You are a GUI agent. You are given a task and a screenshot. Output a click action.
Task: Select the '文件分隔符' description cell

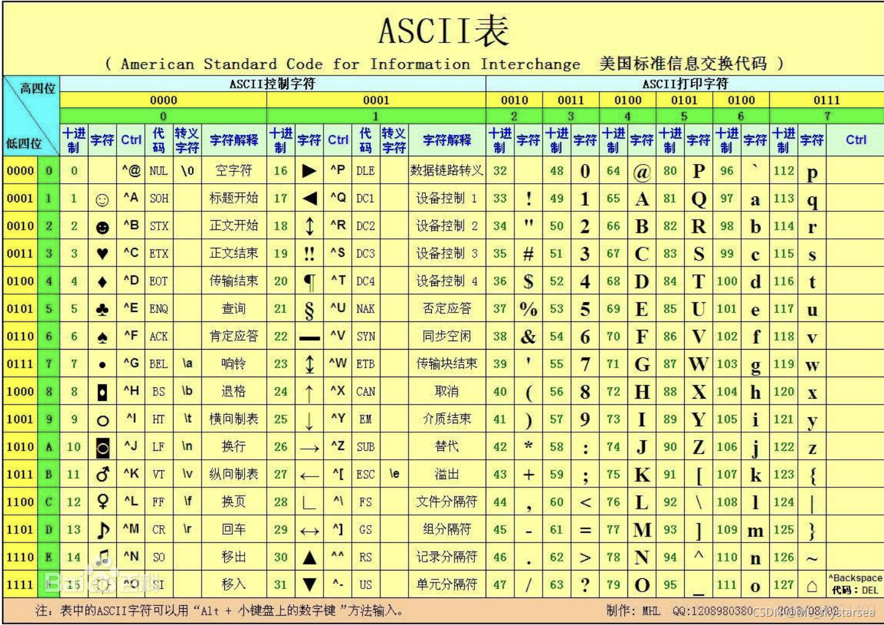446,502
